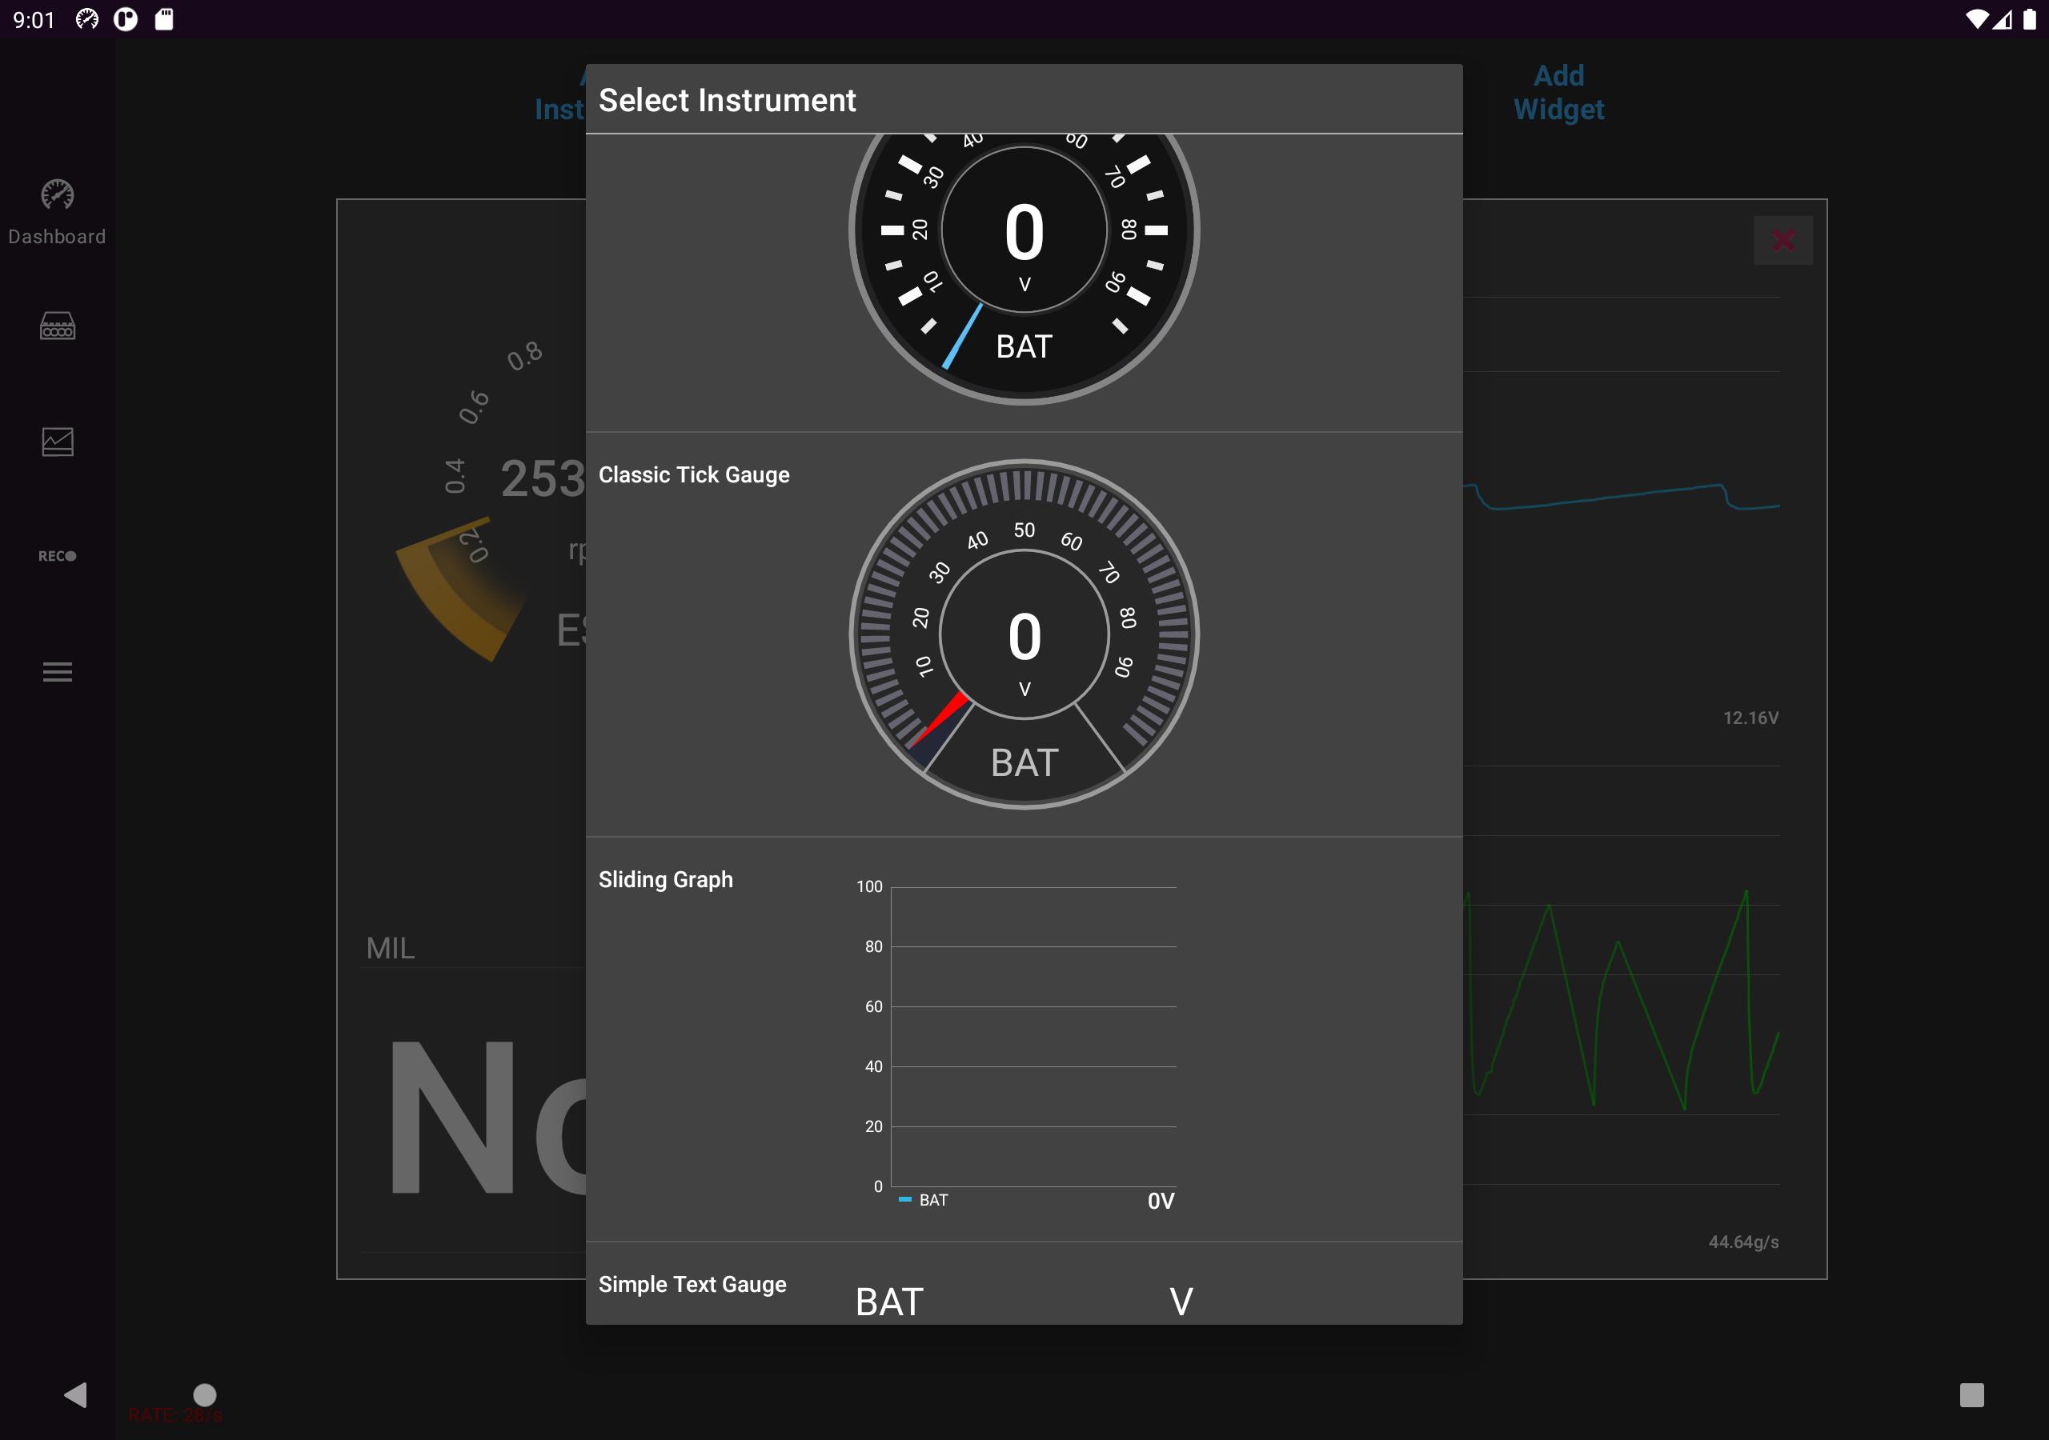
Task: Open the graph chart icon in sidebar
Action: click(57, 442)
